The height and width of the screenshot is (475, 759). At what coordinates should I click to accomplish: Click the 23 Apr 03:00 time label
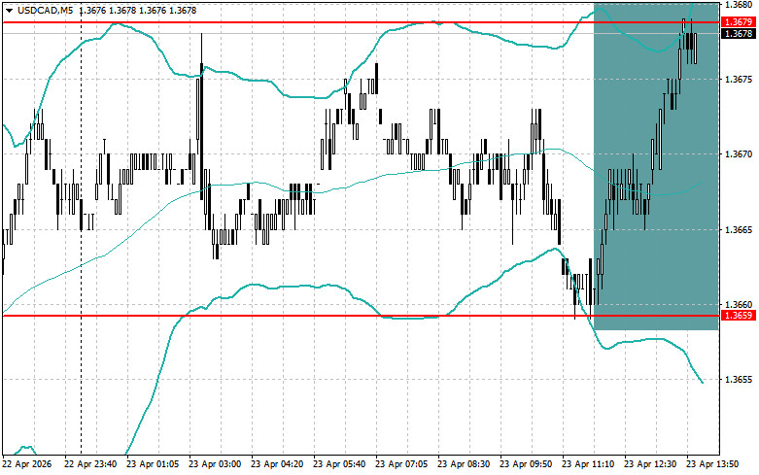(x=215, y=464)
